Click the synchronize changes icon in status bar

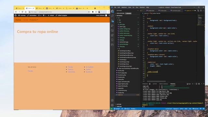122,109
